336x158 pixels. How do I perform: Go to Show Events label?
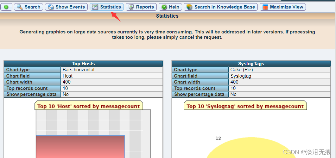70,7
